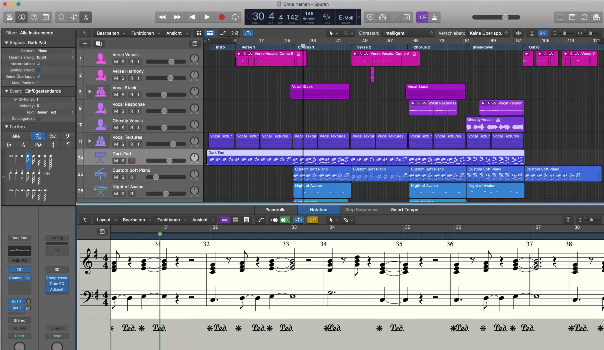604x350 pixels.
Task: Click the Read automation button under Dark Pad
Action: 20,336
